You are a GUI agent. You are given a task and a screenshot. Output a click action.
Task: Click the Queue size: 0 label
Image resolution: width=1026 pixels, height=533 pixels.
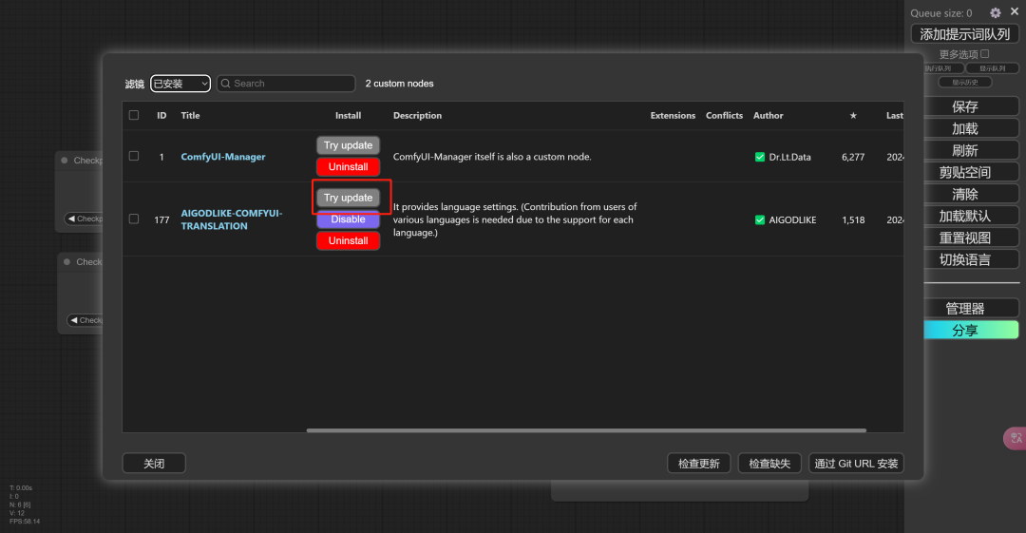pyautogui.click(x=940, y=13)
